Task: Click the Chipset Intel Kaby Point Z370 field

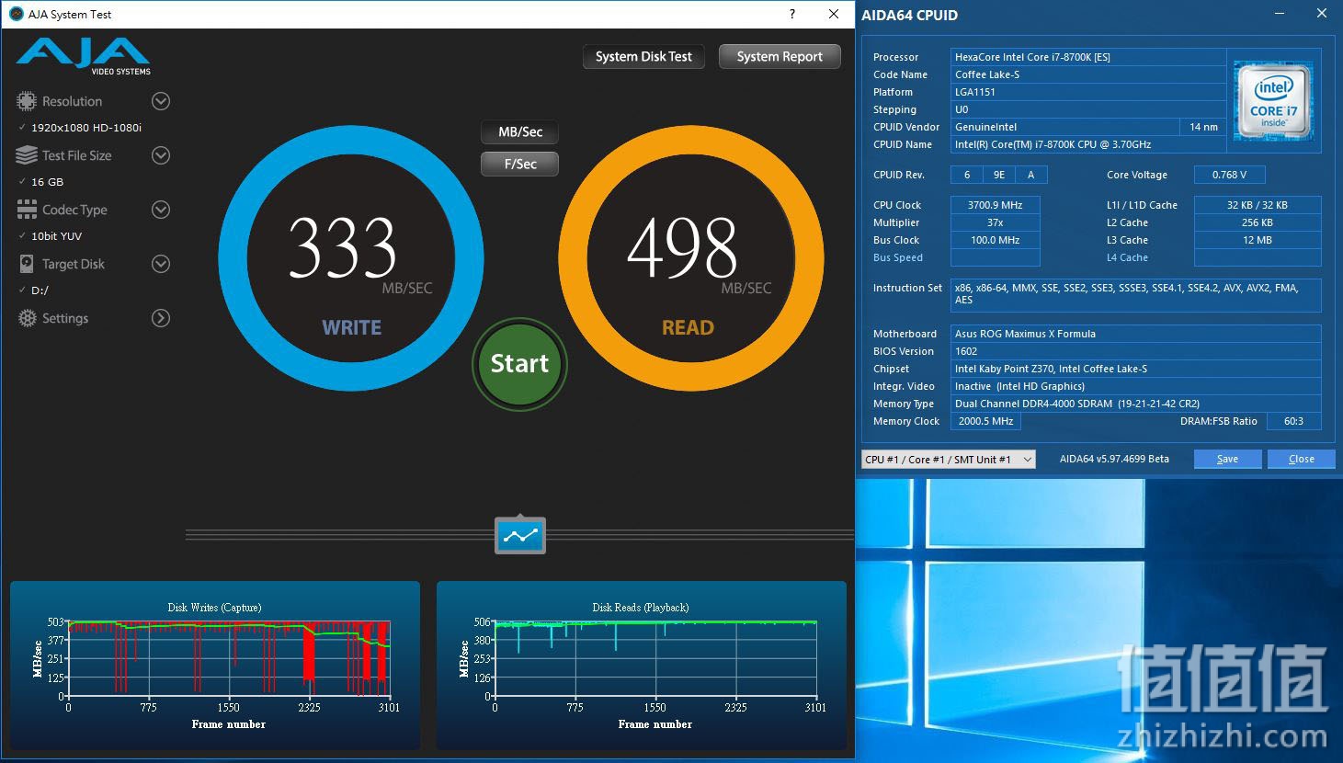Action: (1136, 369)
